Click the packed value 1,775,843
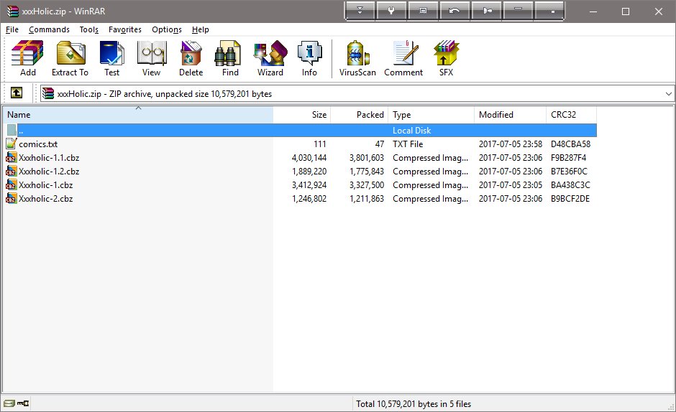676x412 pixels. click(x=367, y=172)
